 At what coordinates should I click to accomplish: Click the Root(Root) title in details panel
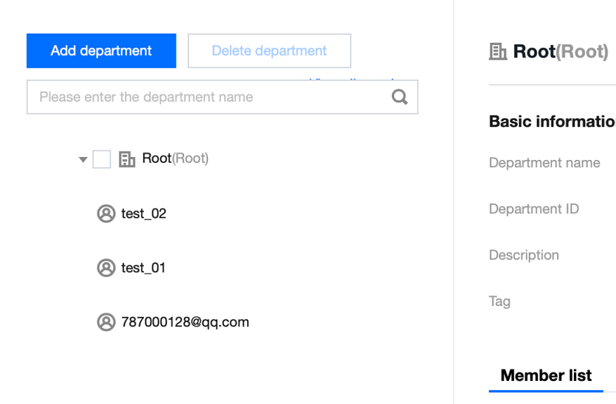coord(561,52)
